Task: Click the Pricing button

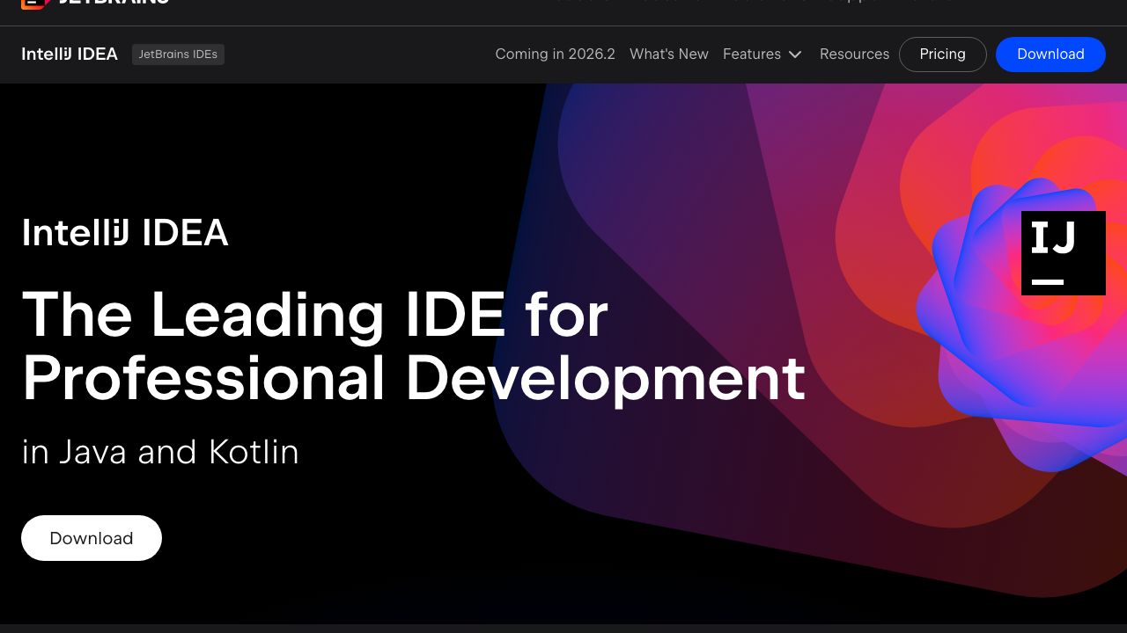Action: tap(943, 55)
